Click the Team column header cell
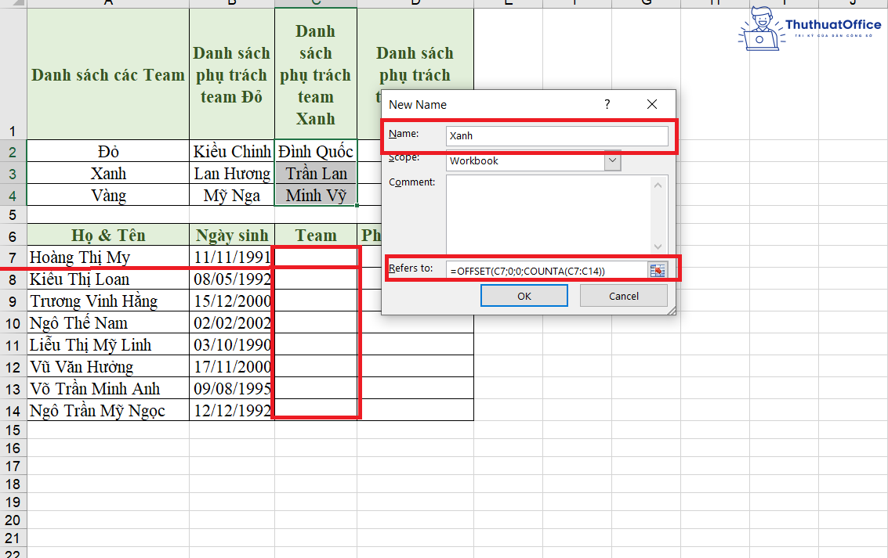 (x=315, y=235)
